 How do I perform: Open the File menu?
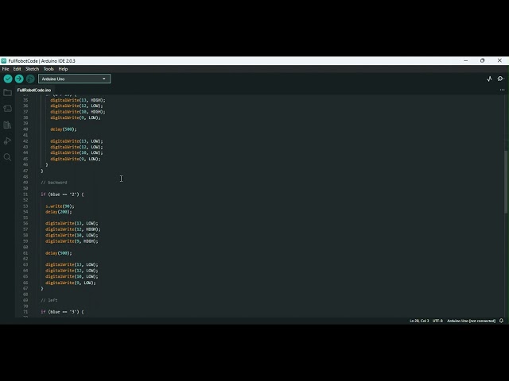coord(6,69)
